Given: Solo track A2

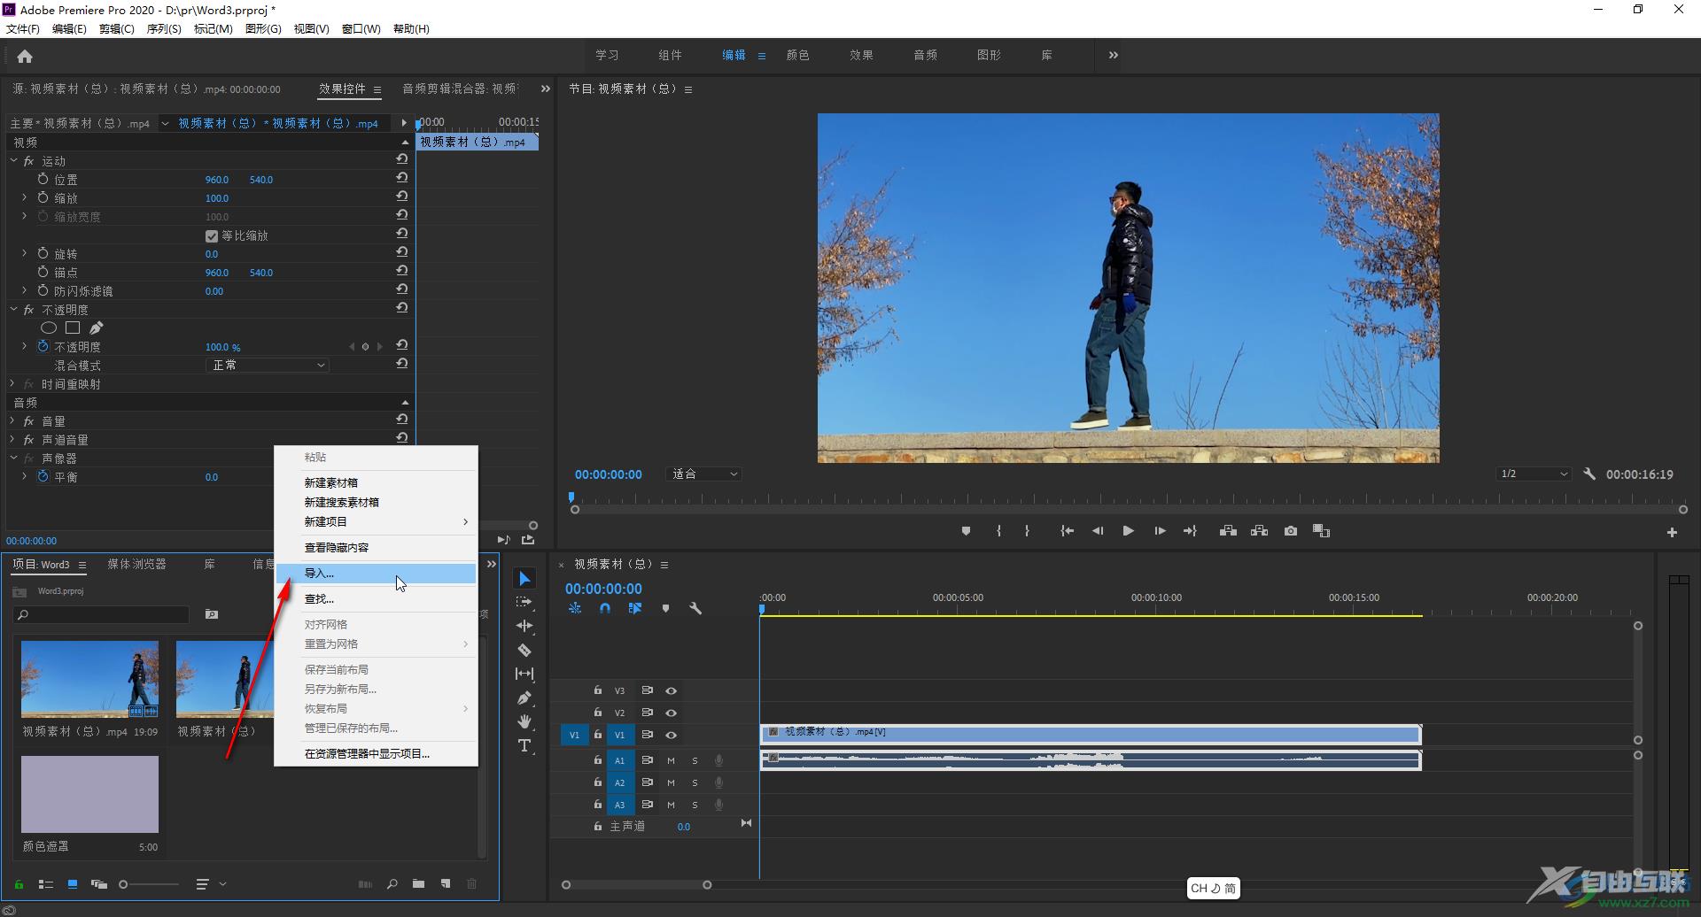Looking at the screenshot, I should (x=695, y=782).
